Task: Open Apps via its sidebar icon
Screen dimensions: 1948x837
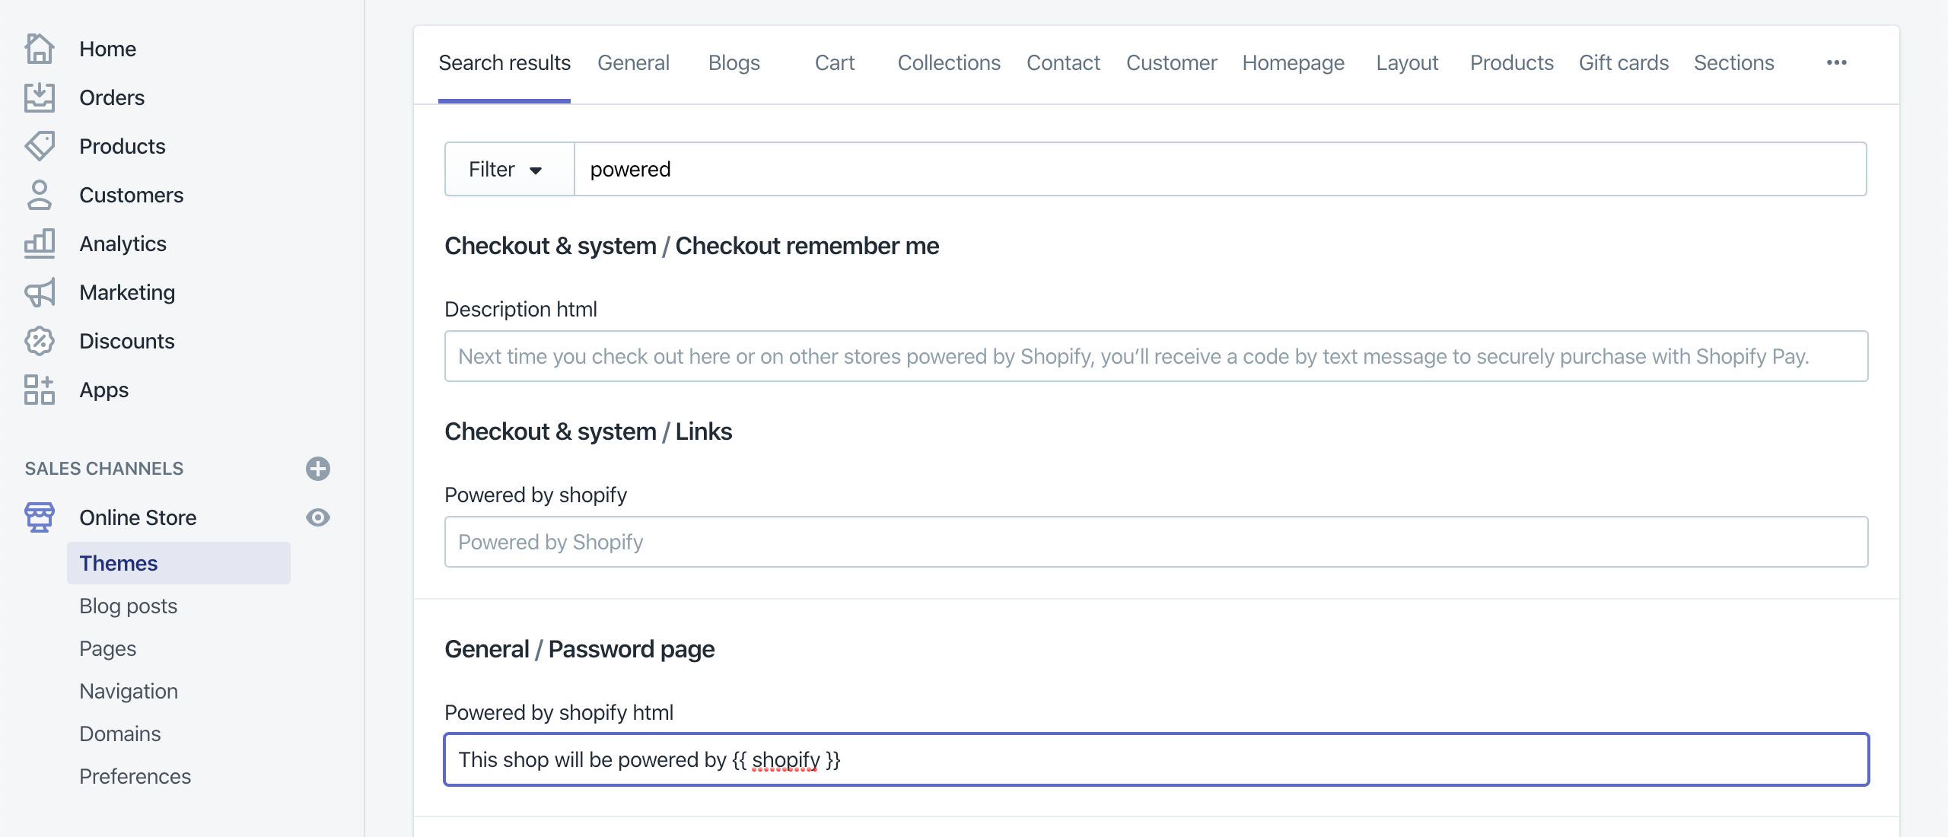Action: 39,390
